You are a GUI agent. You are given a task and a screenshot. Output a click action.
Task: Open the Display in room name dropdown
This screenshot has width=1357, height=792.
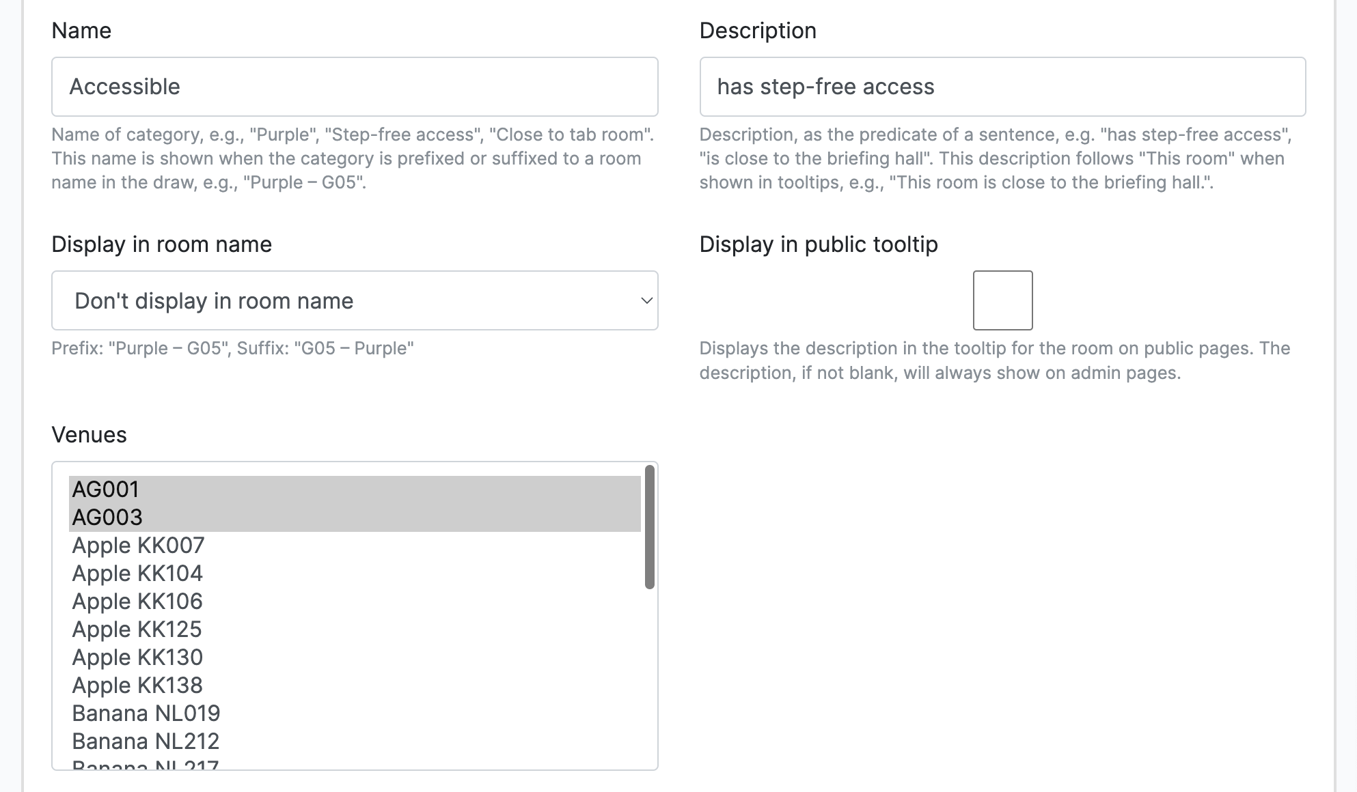click(355, 300)
